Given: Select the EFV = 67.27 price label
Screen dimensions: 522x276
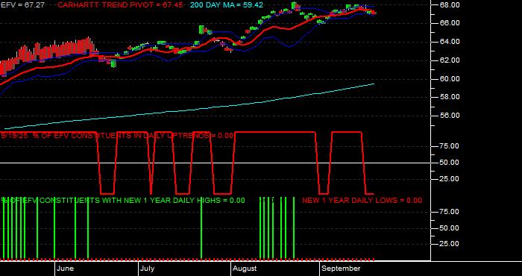Looking at the screenshot, I should [x=22, y=5].
